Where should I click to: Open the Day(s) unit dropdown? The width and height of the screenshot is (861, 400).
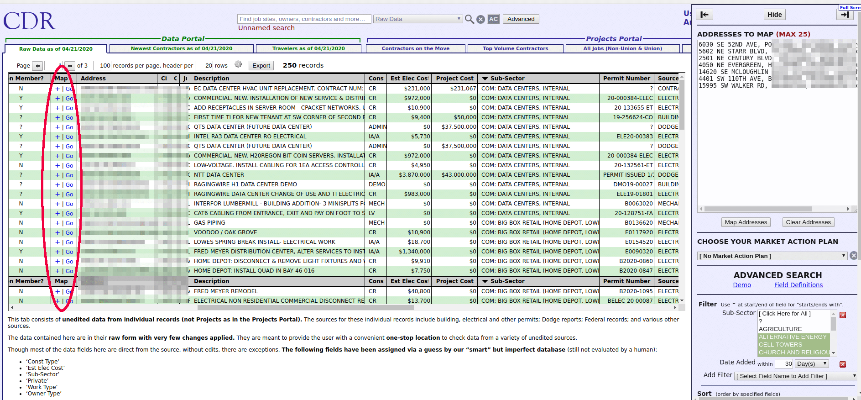tap(812, 364)
